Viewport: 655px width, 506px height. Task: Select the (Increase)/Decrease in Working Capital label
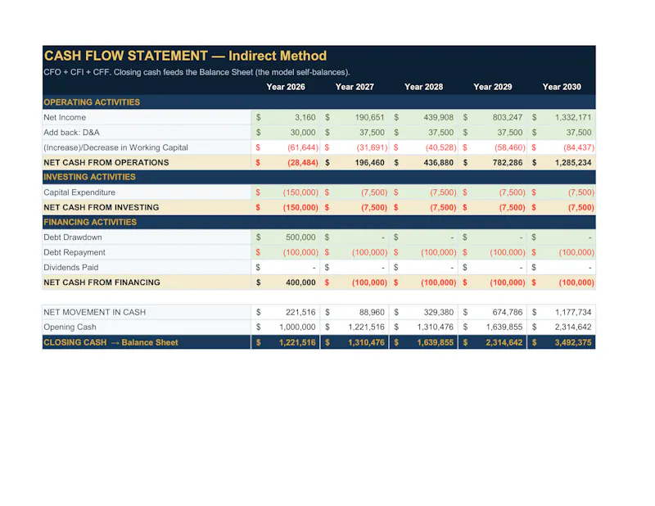pyautogui.click(x=115, y=147)
